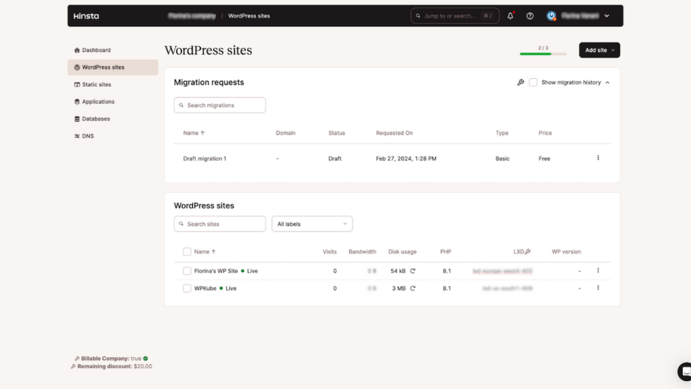Enable the Show migration history checkbox
691x389 pixels.
533,82
